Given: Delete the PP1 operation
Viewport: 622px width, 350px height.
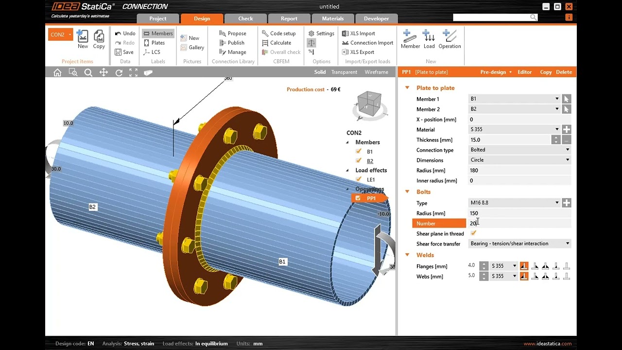Looking at the screenshot, I should coord(564,72).
